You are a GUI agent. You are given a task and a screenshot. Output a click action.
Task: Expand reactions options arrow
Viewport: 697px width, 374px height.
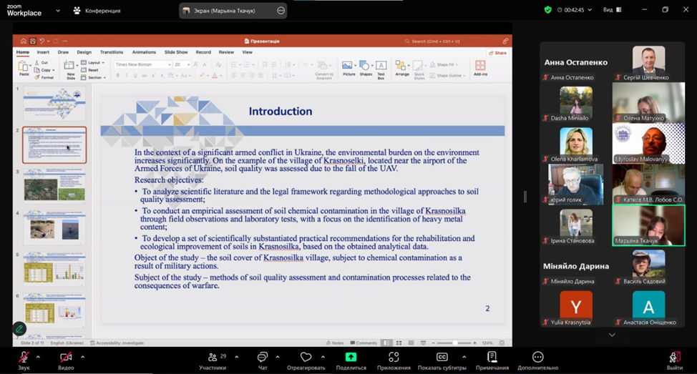323,357
